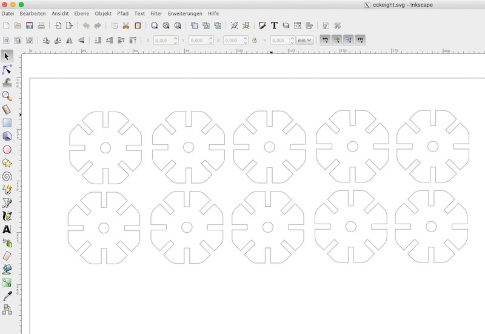Viewport: 485px width, 334px height.
Task: Select the Bezier pen tool
Action: click(7, 202)
